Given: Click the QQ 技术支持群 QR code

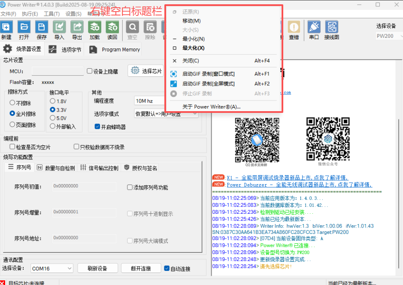Looking at the screenshot, I should 257,140.
